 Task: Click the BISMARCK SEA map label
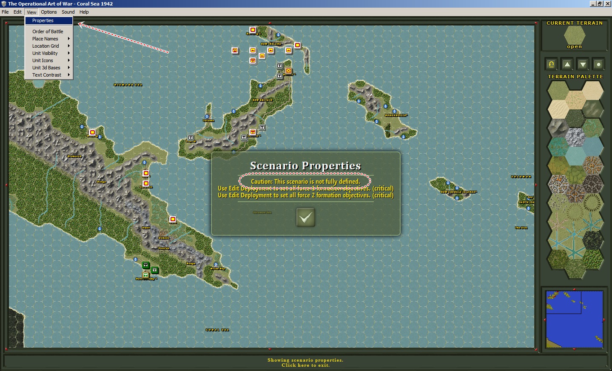pyautogui.click(x=128, y=85)
